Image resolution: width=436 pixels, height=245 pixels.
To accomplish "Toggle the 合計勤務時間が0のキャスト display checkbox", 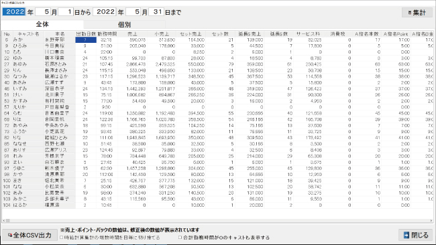I will click(x=180, y=238).
